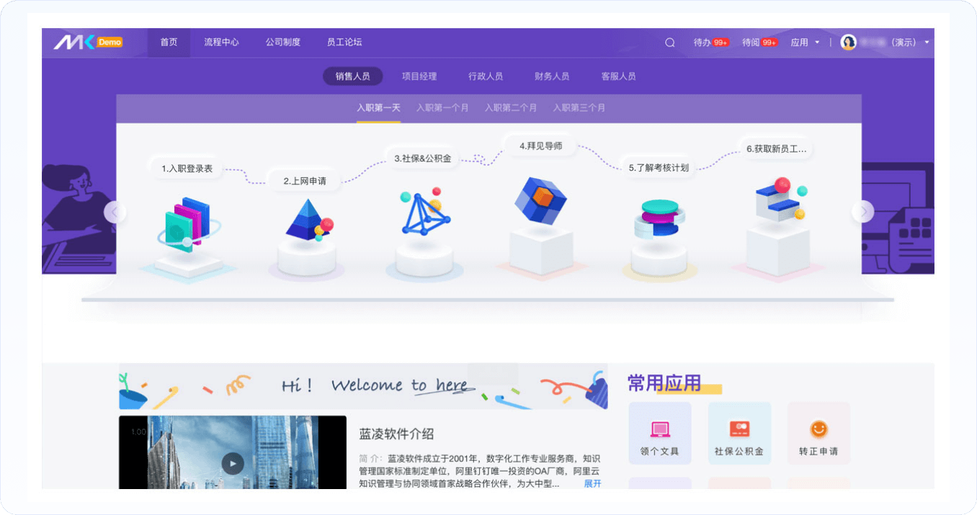
Task: Open the 转正申请 smiley app icon
Action: 818,430
